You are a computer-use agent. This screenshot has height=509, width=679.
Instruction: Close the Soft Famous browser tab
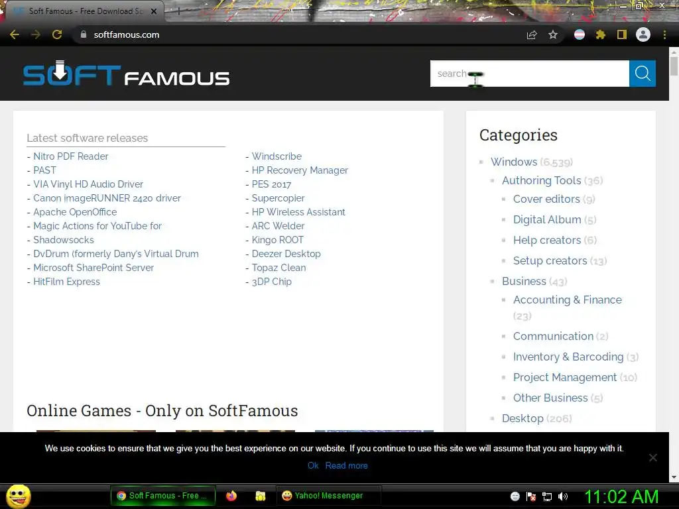pos(154,11)
